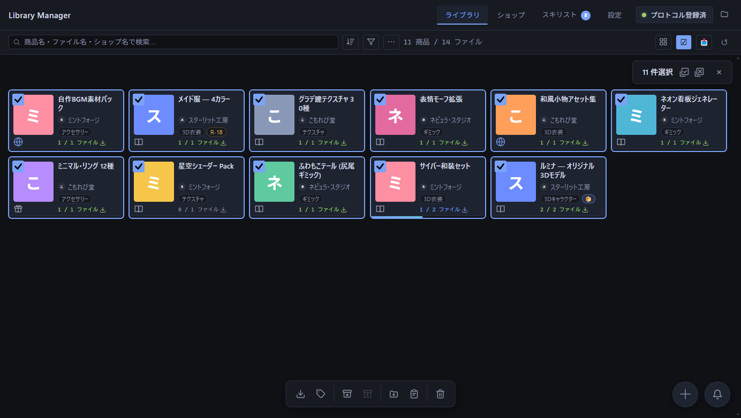Close the 11 件選択 selection panel

point(719,72)
